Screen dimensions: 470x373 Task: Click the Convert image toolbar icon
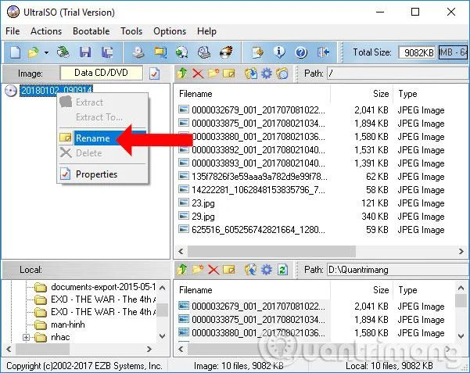160,52
